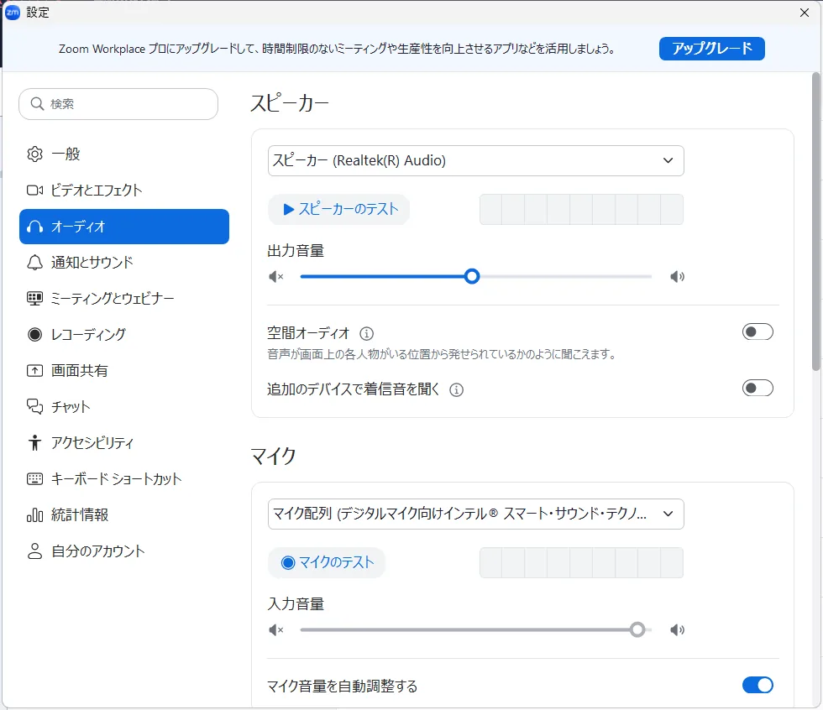Image resolution: width=823 pixels, height=710 pixels.
Task: Click the record icon beside レコーディング
Action: pos(34,335)
